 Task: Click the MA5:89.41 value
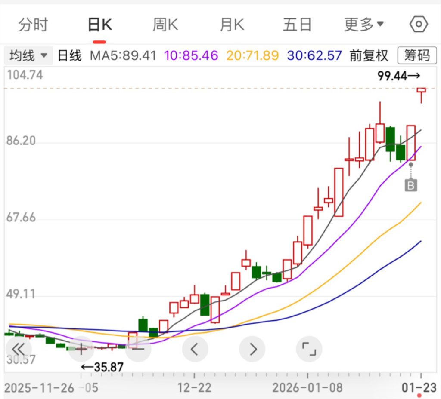coord(123,55)
